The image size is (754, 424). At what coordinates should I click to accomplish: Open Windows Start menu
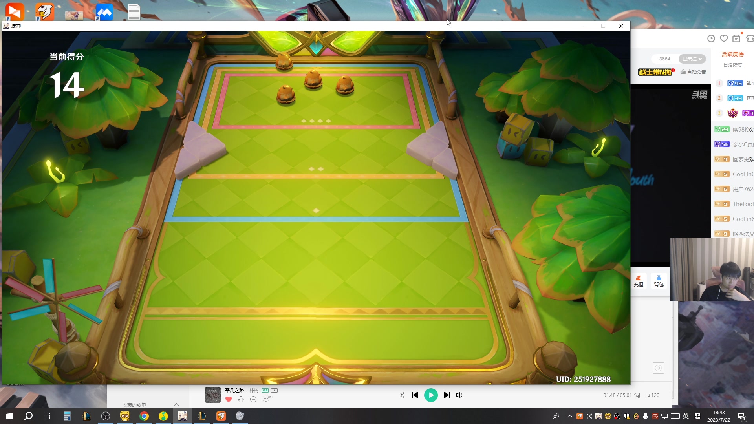9,416
